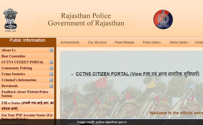Screen dimensions: 203x125
Task: Open CCTNS CITIZEN PORTAL View FIR link
Action: point(137,74)
